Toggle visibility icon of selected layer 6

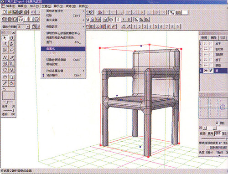tap(206, 71)
